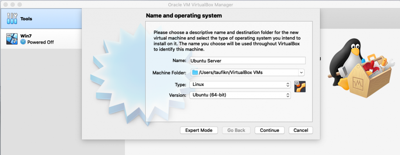Click the blue folder icon in Machine Folder

click(195, 72)
